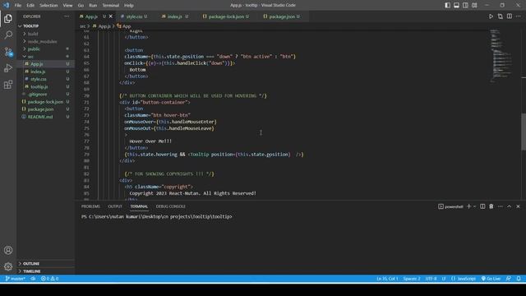
Task: Close the App.js editor tab
Action: 111,16
